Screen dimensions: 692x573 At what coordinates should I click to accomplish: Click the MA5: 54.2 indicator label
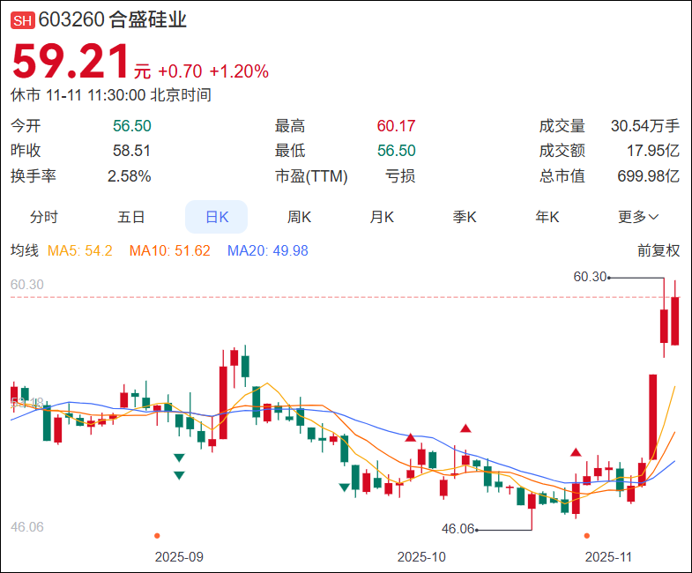point(80,250)
